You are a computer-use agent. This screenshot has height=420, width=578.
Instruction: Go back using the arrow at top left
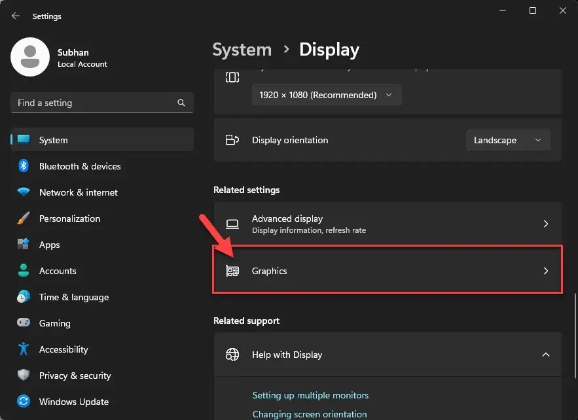(x=14, y=16)
